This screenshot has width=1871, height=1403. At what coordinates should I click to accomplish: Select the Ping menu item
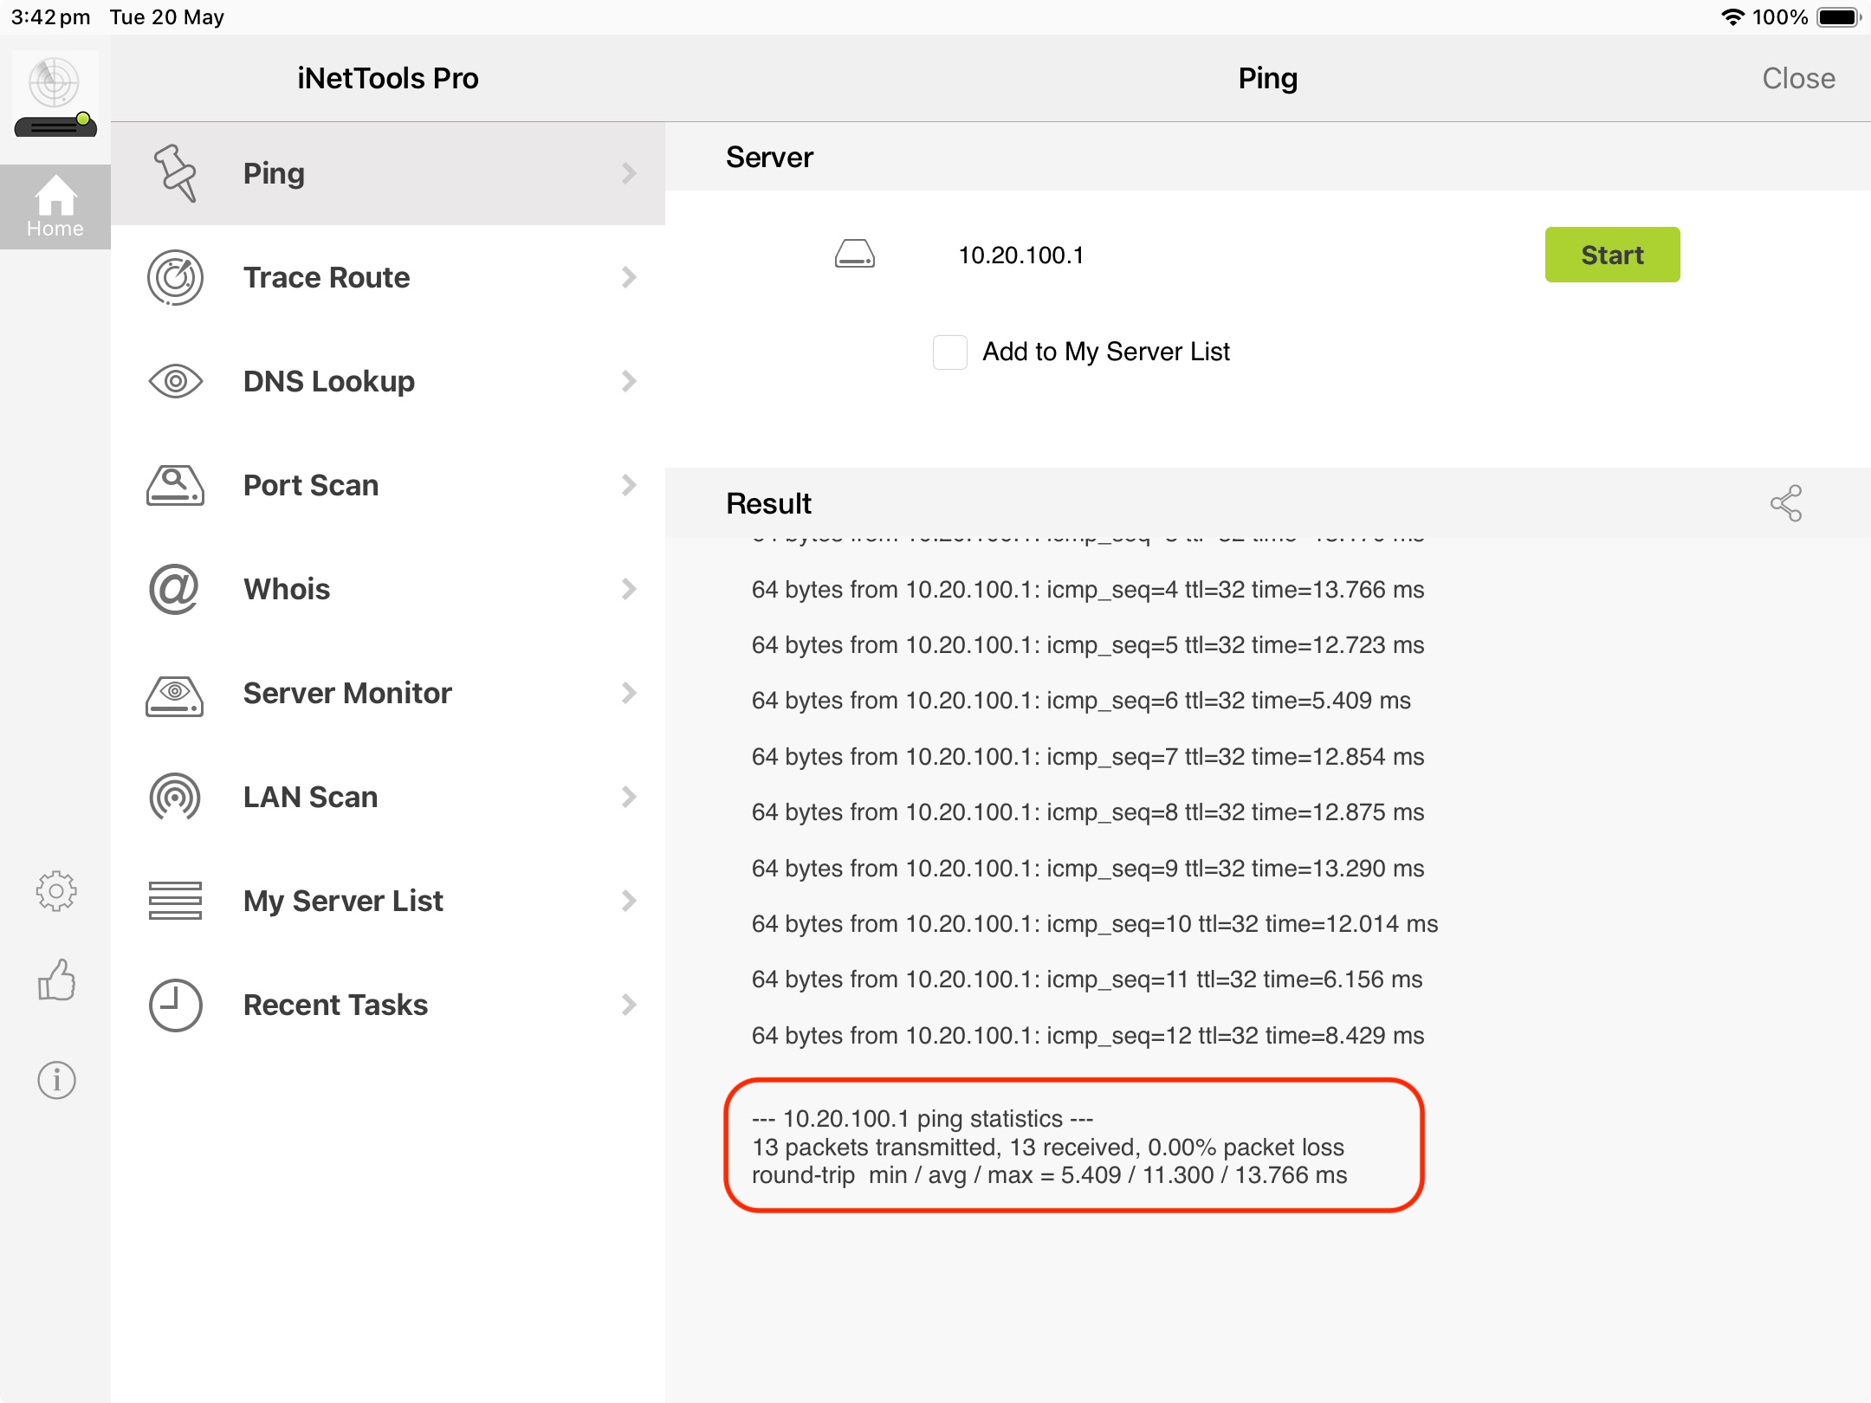(x=388, y=173)
